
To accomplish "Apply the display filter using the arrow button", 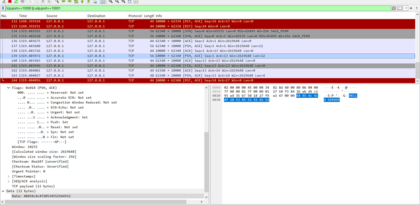I will tap(400, 8).
